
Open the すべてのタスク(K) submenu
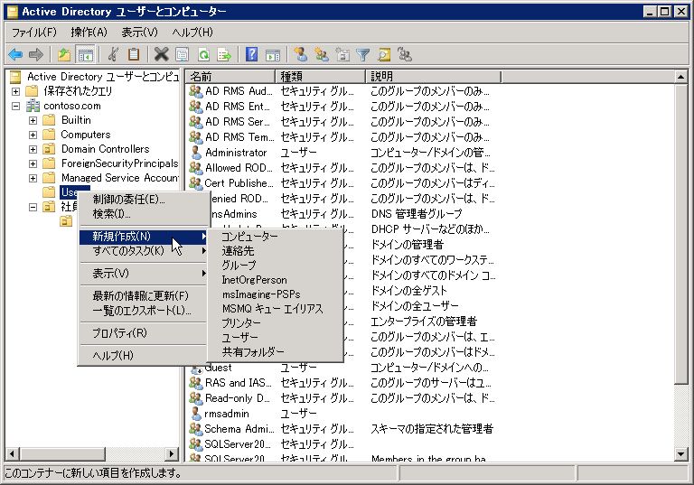pos(144,251)
